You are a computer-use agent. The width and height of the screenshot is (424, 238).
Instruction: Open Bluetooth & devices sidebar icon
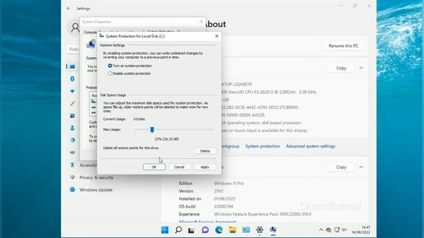coord(72,79)
